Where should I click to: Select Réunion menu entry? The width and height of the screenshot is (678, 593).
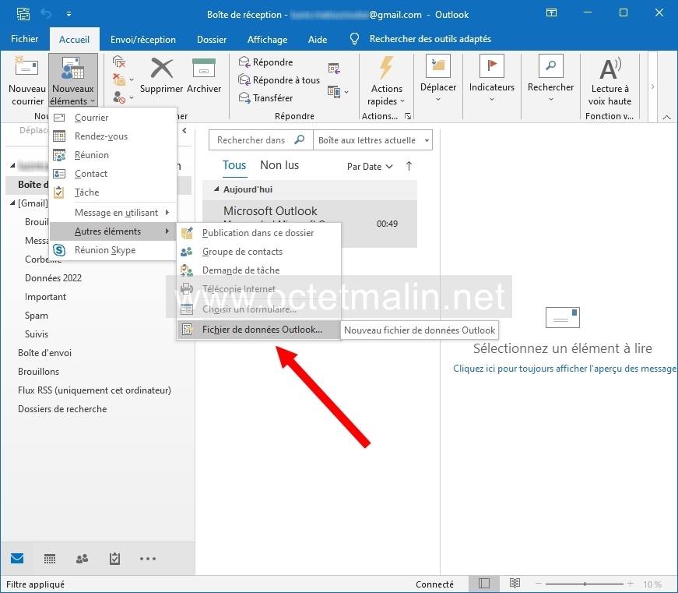pos(113,154)
